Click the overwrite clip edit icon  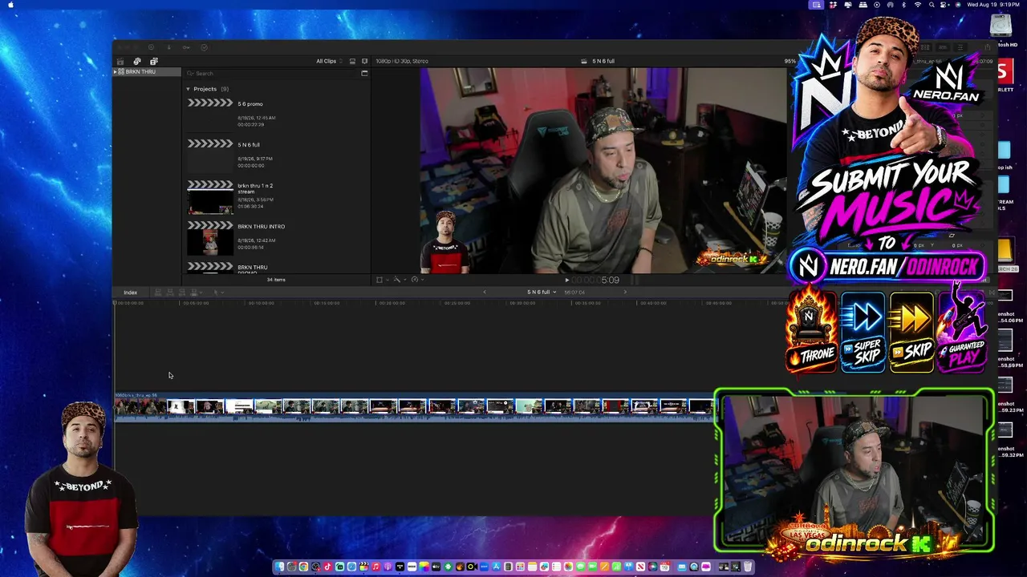point(194,293)
